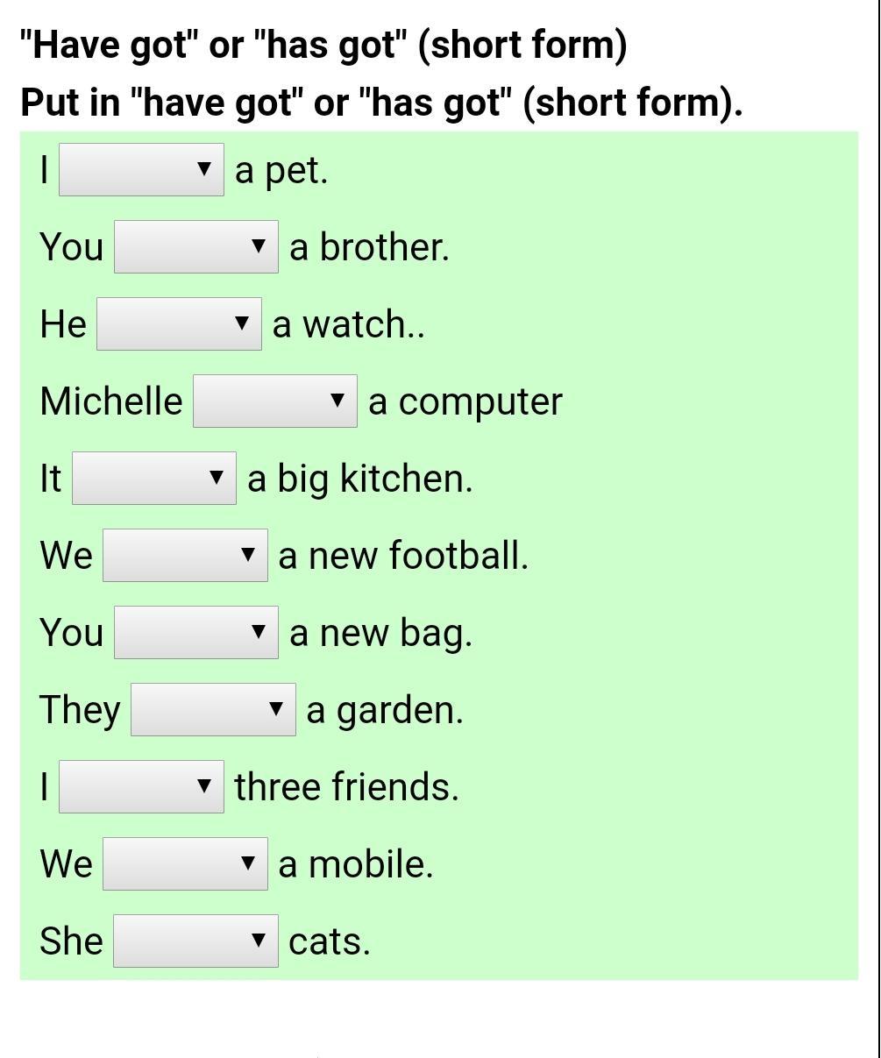Click the 'Put in' instruction line
This screenshot has height=1058, width=881.
point(381,103)
